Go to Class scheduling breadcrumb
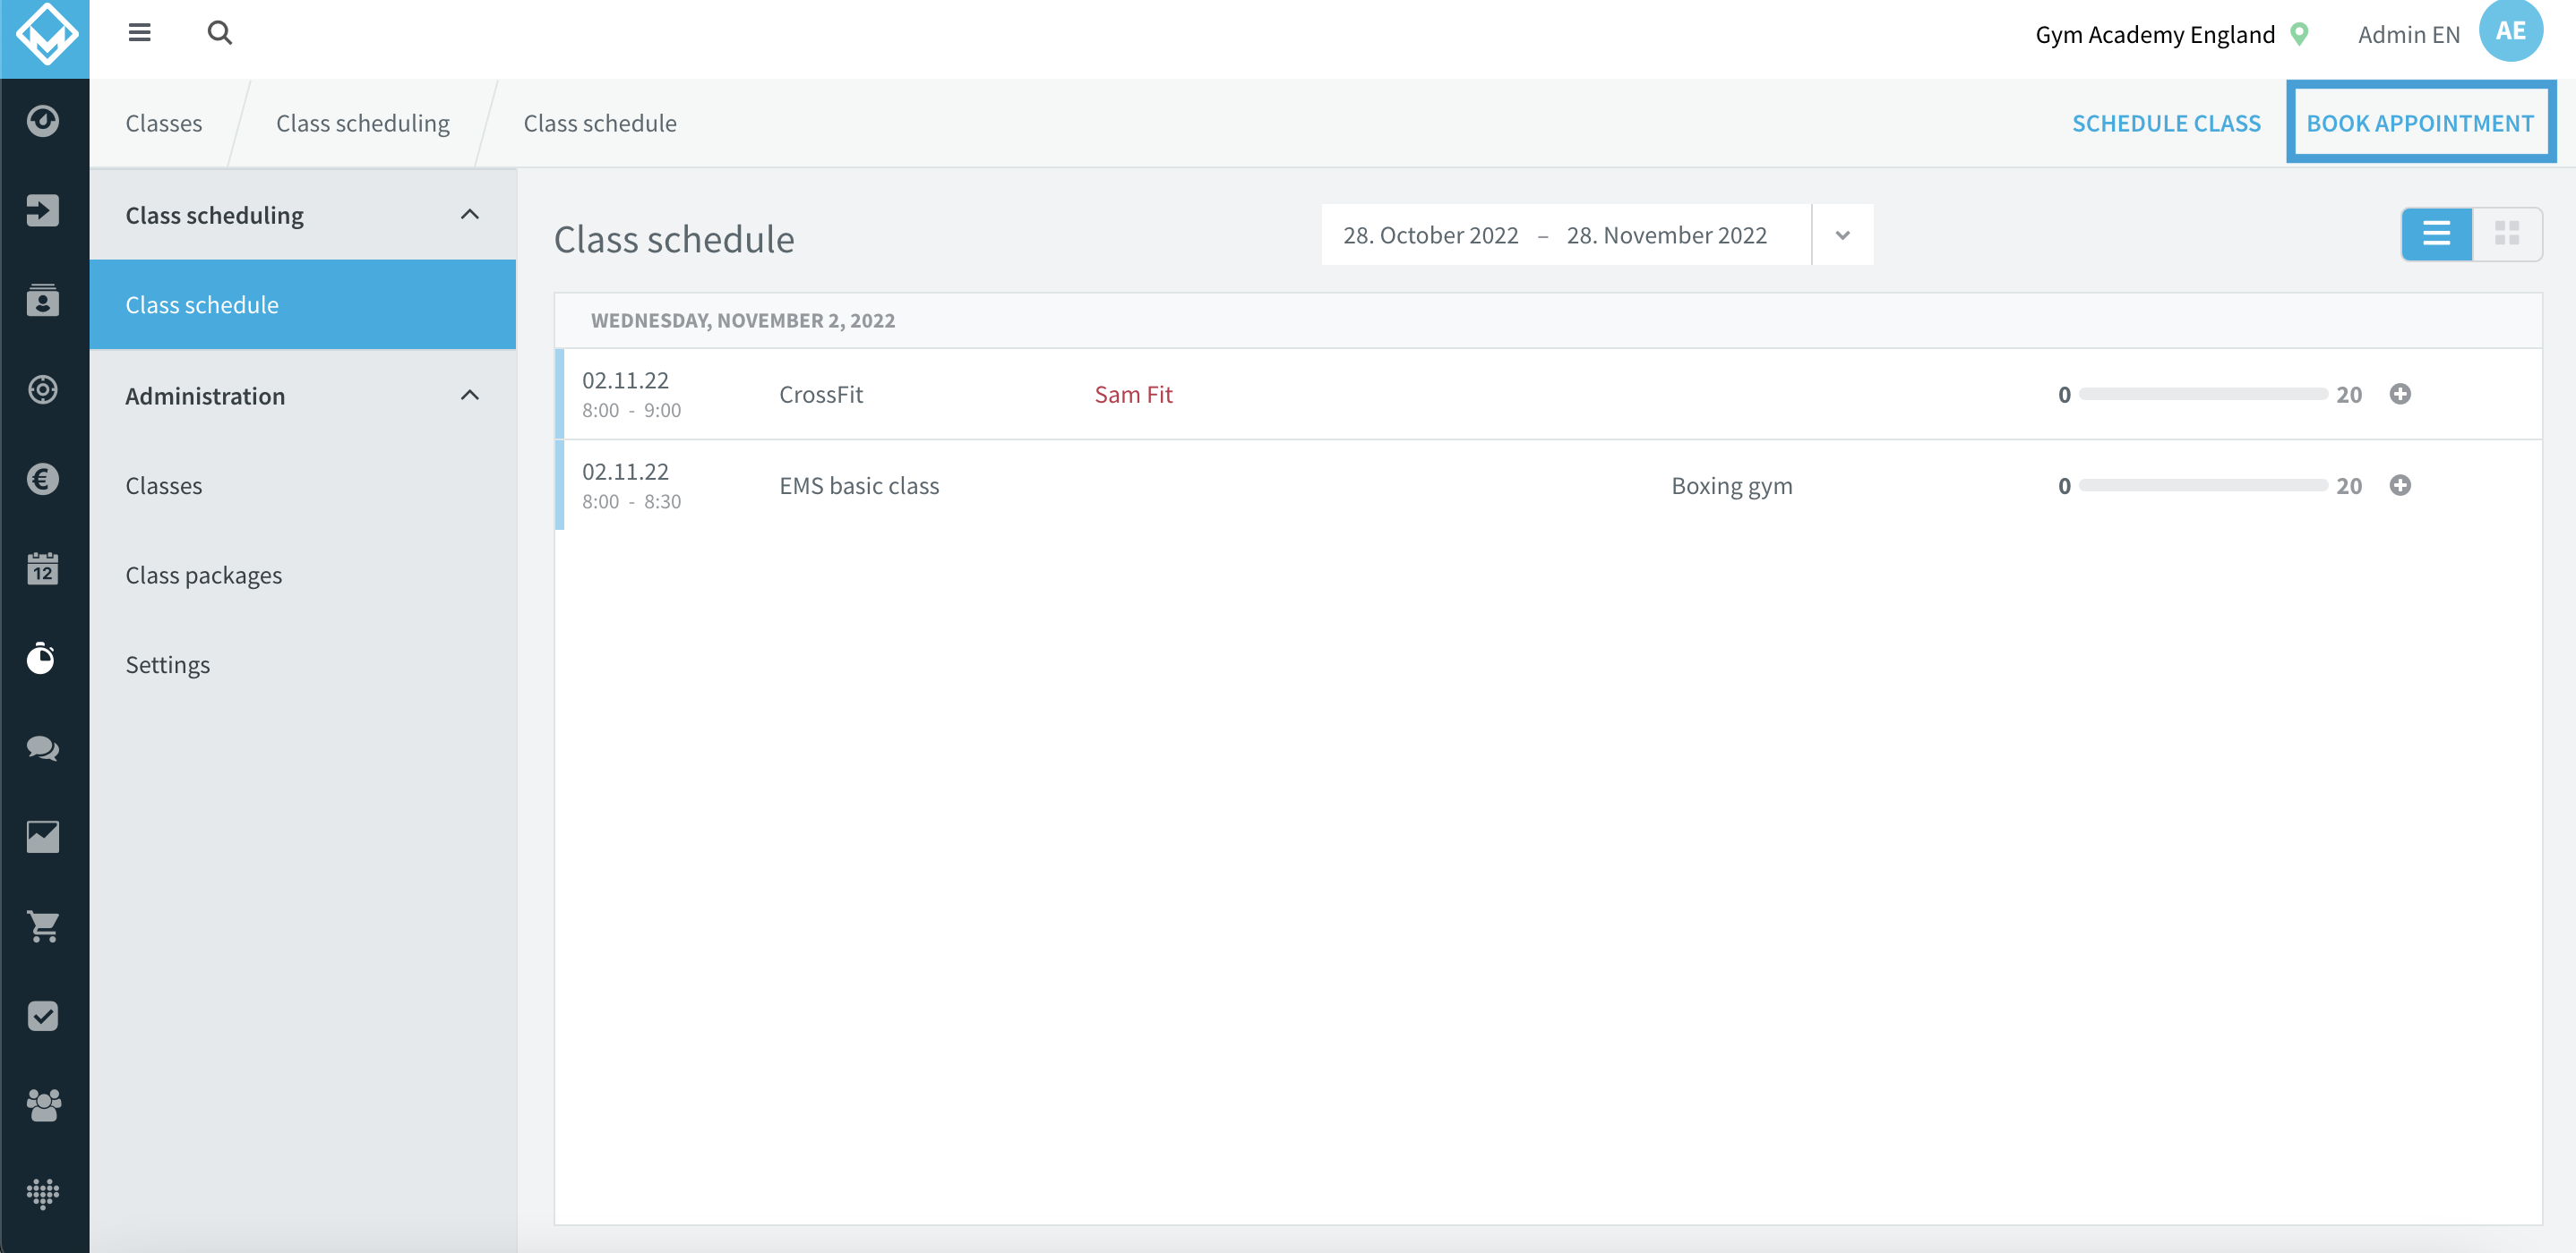The height and width of the screenshot is (1253, 2576). [x=363, y=123]
